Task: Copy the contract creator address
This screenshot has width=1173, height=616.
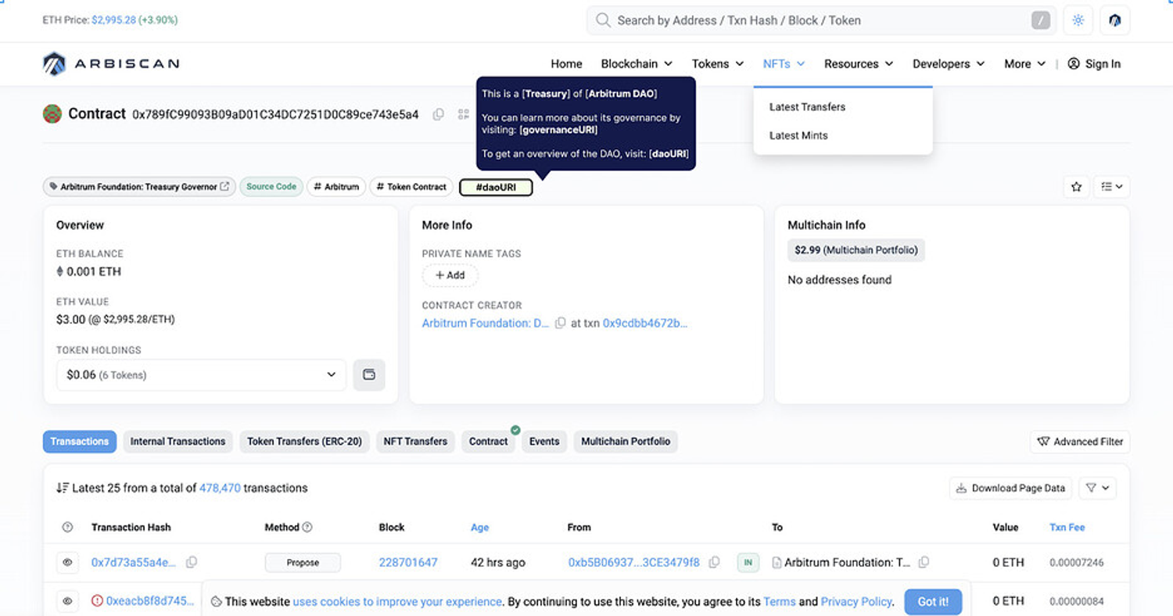Action: (x=560, y=323)
